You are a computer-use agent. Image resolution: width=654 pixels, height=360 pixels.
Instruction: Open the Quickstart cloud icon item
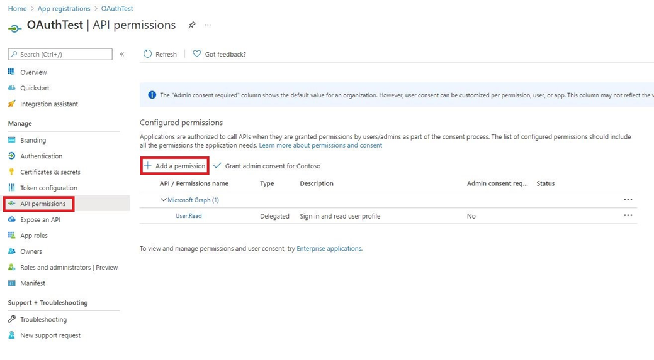tap(11, 88)
